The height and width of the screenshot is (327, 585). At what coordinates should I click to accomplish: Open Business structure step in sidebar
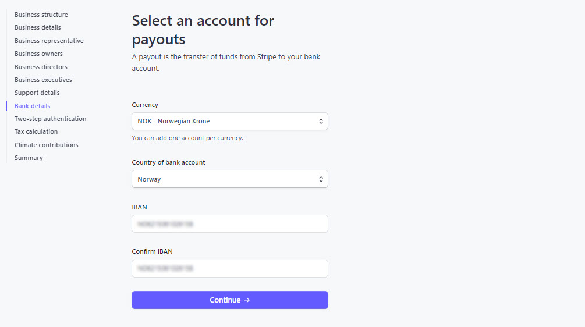41,15
